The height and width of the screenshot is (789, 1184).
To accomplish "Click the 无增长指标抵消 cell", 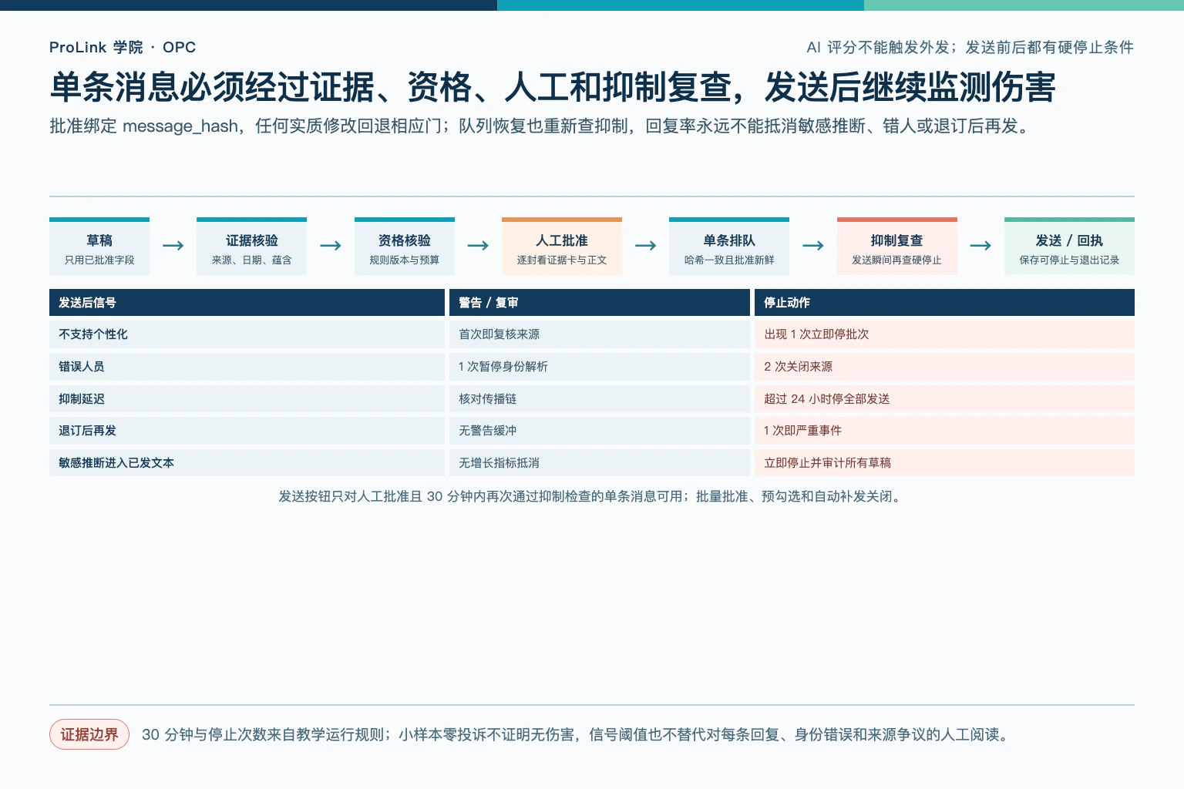I will coord(600,463).
